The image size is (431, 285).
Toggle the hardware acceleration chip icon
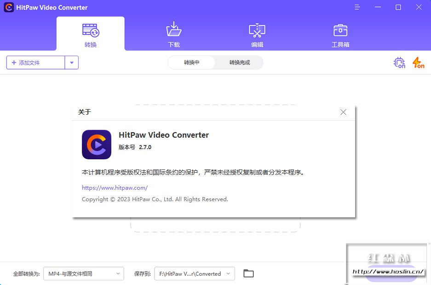tap(399, 63)
